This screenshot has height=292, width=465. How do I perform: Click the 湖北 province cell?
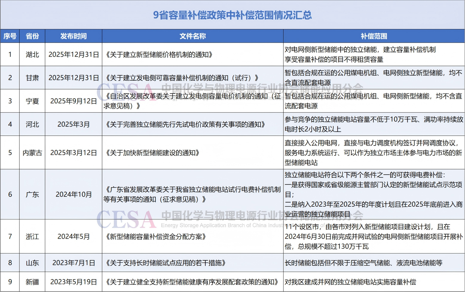[32, 55]
